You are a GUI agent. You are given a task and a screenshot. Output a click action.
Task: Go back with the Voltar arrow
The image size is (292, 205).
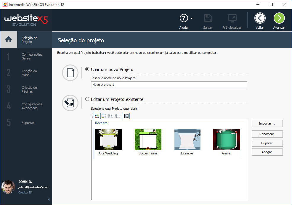click(260, 18)
